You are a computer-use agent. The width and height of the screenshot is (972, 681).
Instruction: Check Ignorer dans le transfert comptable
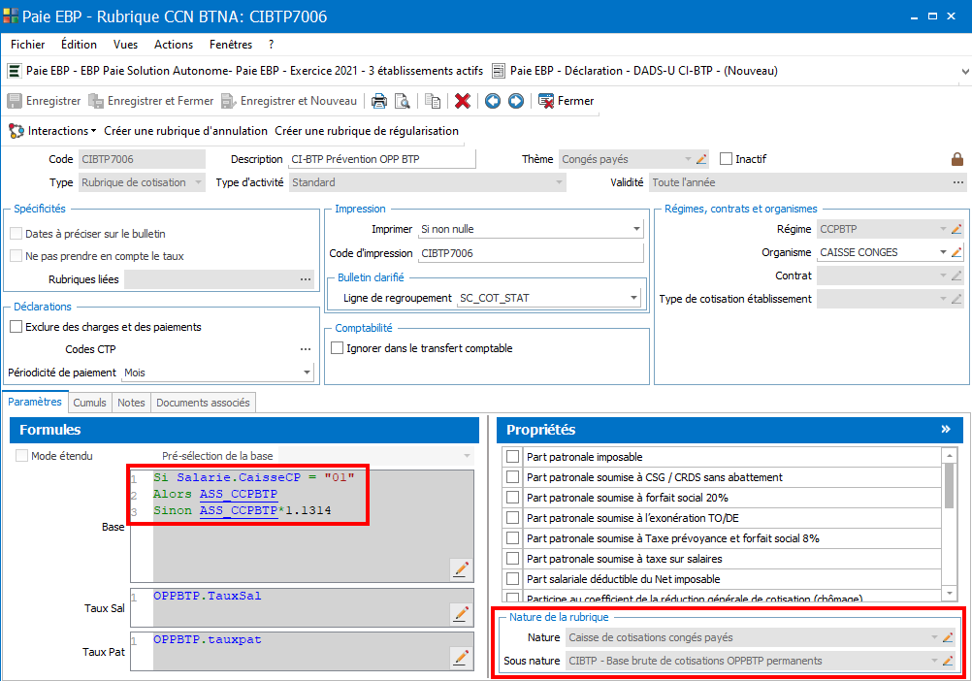pyautogui.click(x=338, y=348)
